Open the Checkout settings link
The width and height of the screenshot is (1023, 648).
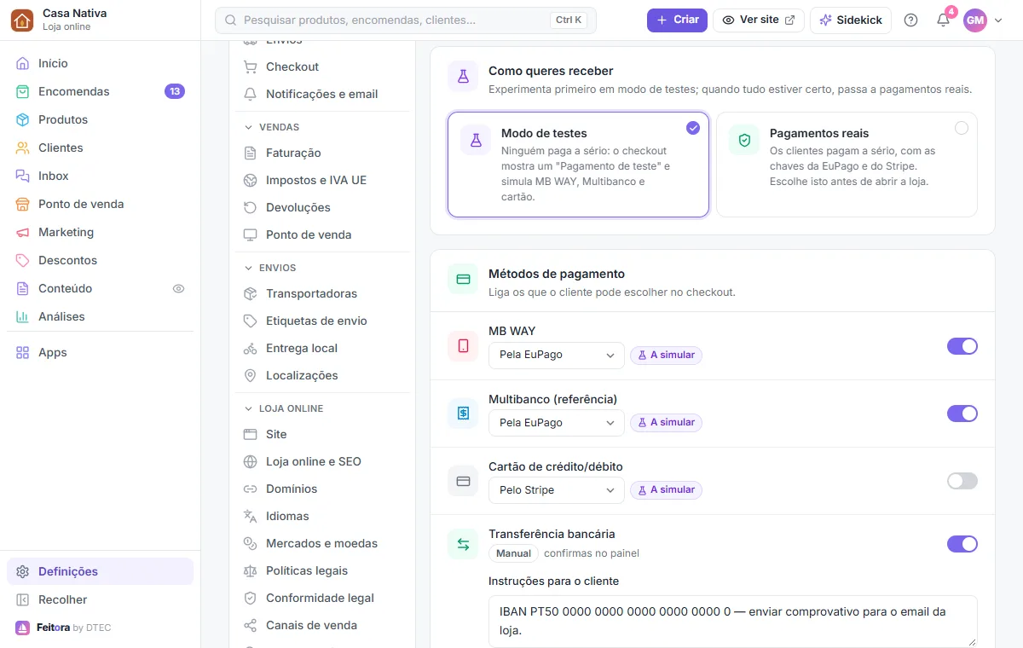pos(322,67)
